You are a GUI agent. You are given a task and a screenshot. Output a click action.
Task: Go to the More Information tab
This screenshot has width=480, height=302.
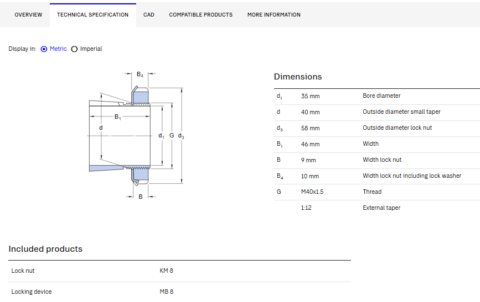(274, 15)
